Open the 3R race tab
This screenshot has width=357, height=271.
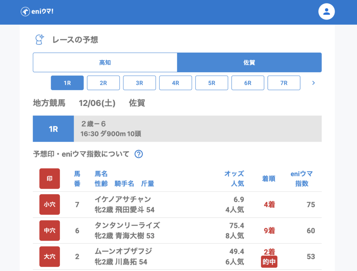(x=139, y=83)
